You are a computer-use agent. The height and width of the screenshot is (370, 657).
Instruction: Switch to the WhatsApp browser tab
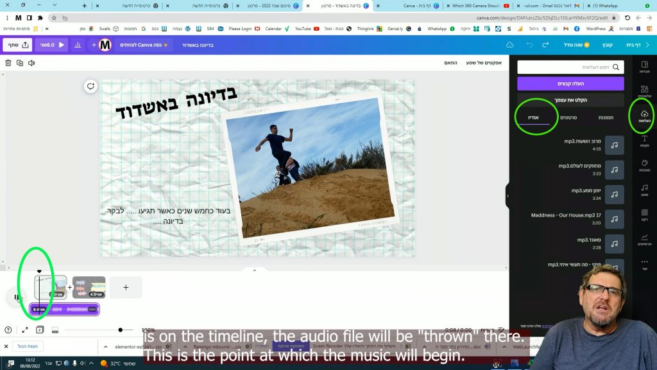(x=606, y=6)
